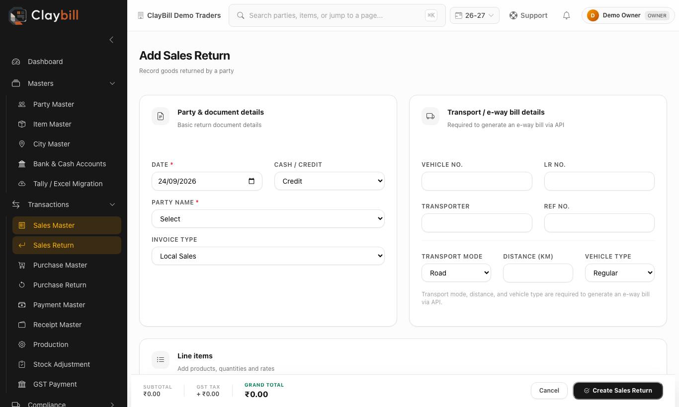Image resolution: width=679 pixels, height=407 pixels.
Task: Click the Dashboard gauge icon
Action: pyautogui.click(x=16, y=62)
